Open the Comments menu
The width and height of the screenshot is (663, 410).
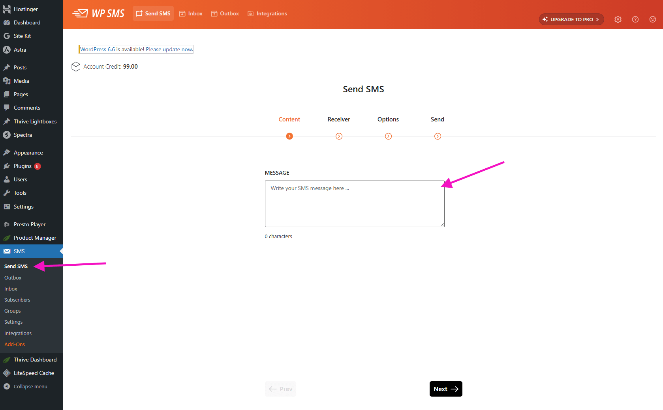(31, 108)
